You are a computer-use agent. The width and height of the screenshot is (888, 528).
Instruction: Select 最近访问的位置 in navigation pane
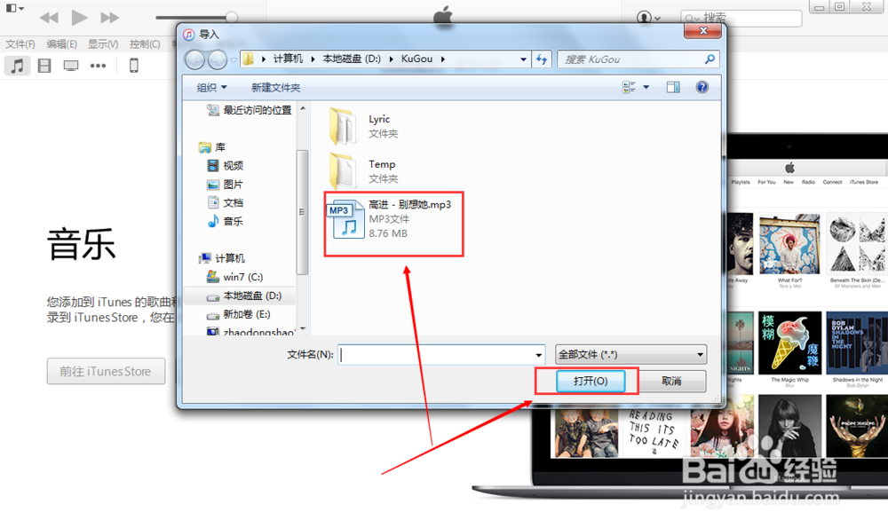click(249, 110)
